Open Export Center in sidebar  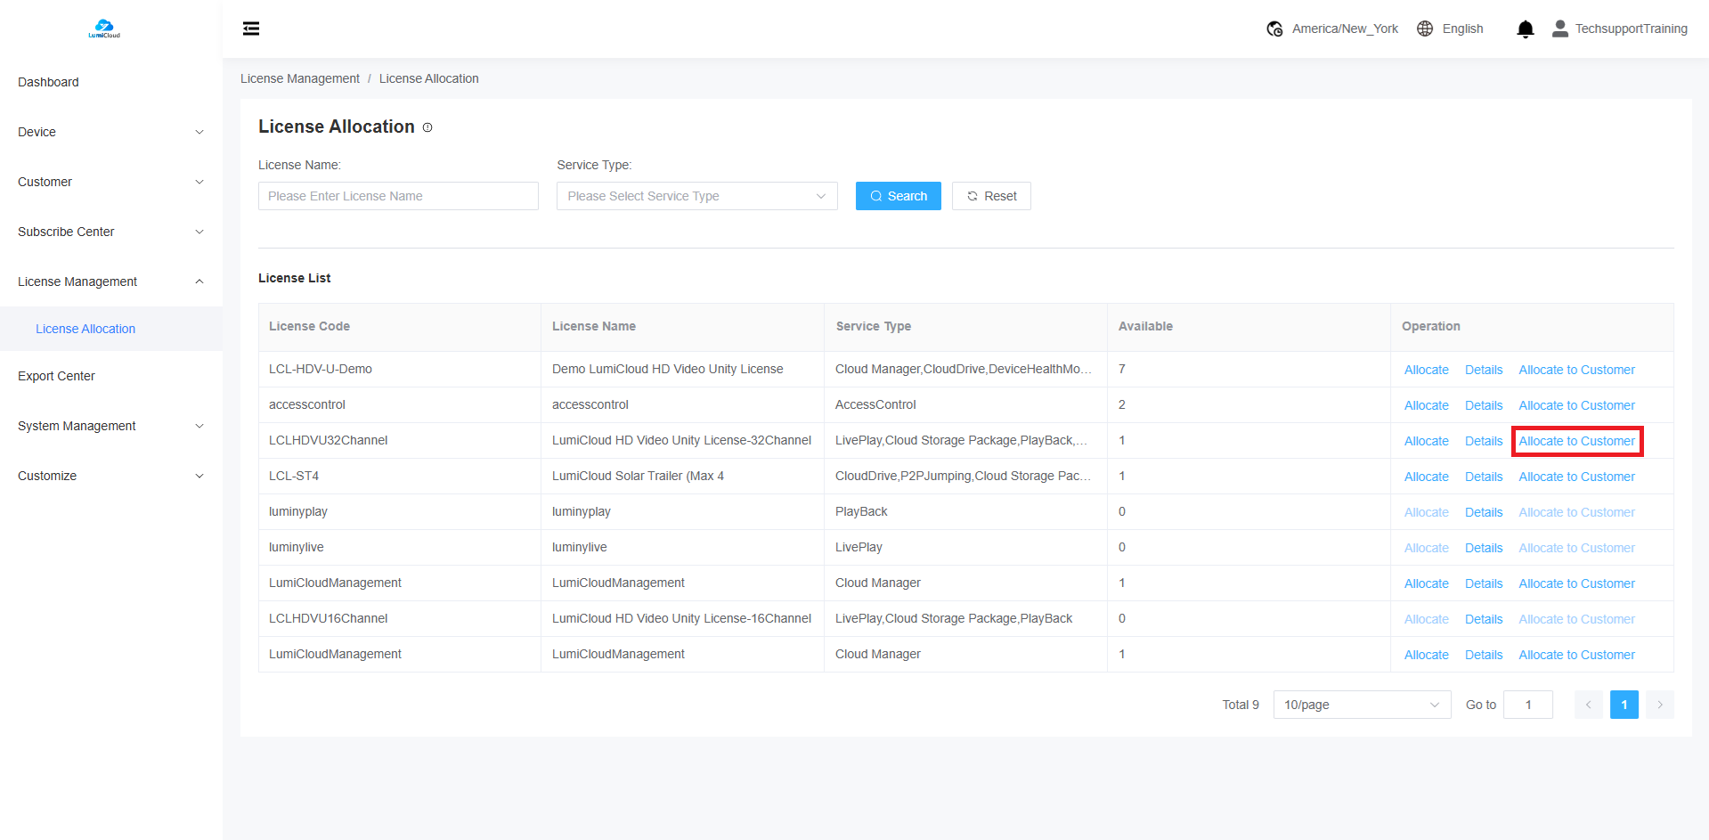[56, 376]
